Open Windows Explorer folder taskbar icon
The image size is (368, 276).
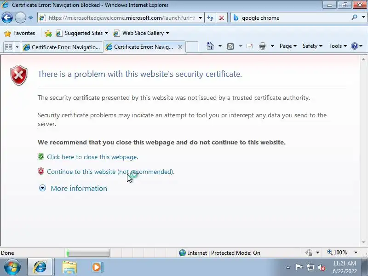coord(69,267)
